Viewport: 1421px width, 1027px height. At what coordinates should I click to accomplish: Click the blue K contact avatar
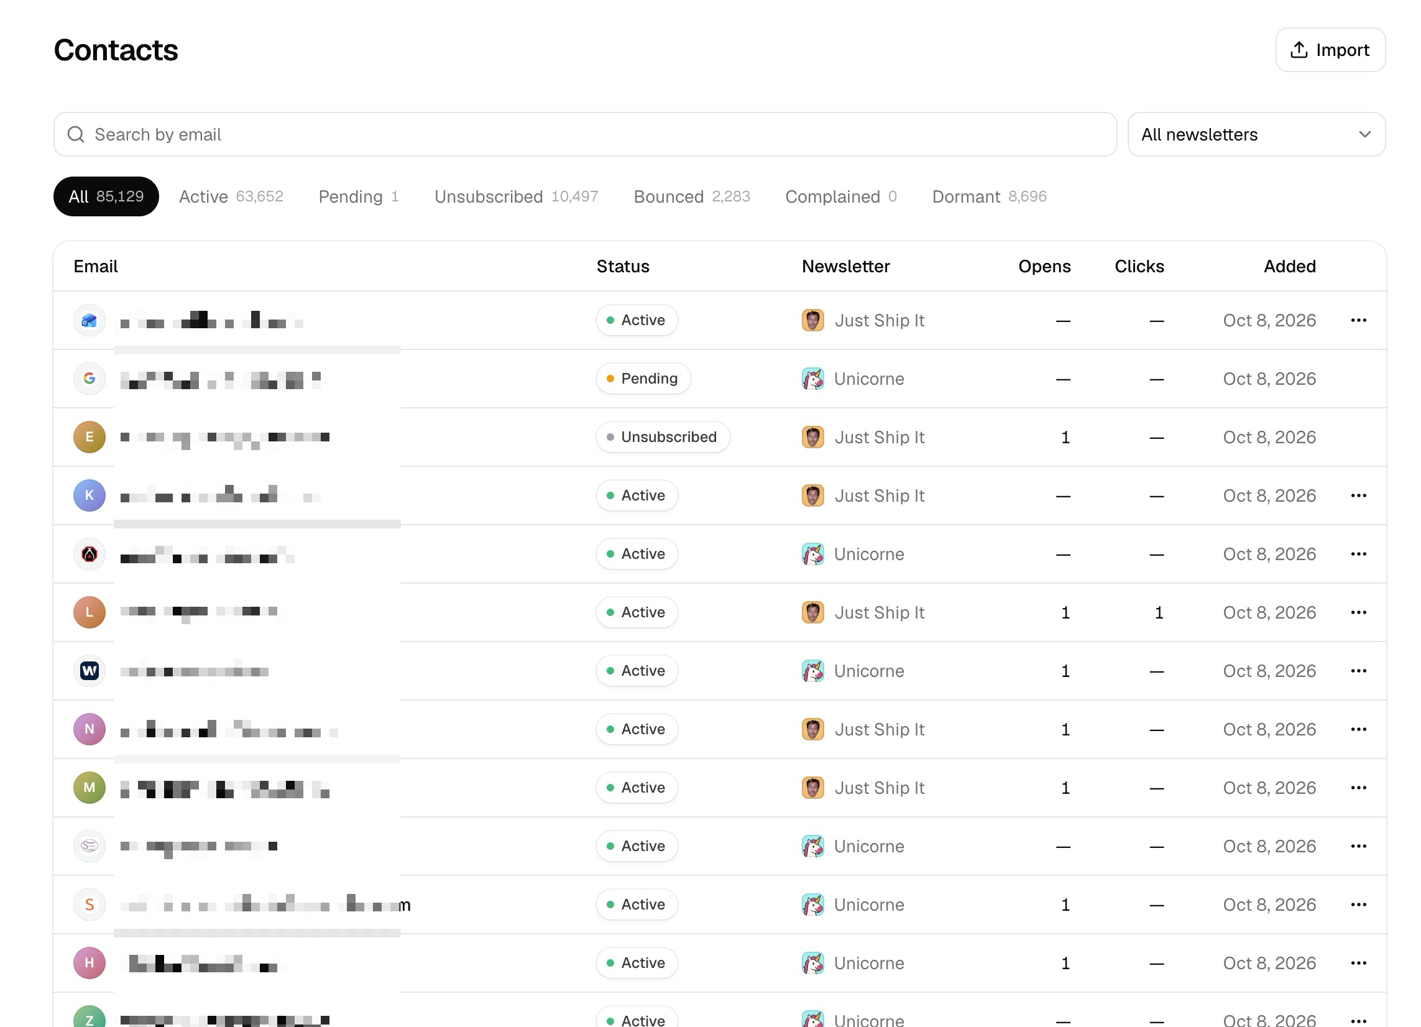(90, 495)
